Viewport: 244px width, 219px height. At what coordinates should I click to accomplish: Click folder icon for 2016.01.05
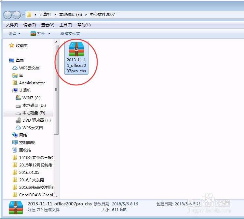15,172
